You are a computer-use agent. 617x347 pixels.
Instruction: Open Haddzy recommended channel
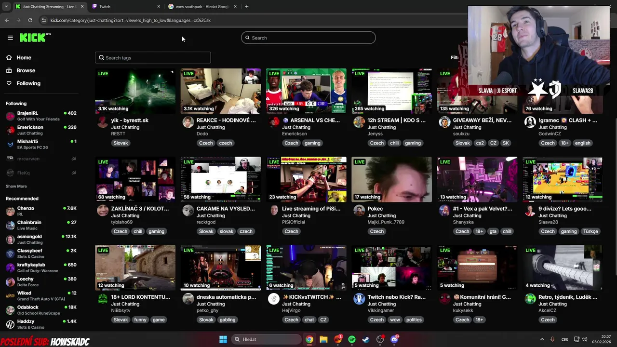(x=41, y=324)
